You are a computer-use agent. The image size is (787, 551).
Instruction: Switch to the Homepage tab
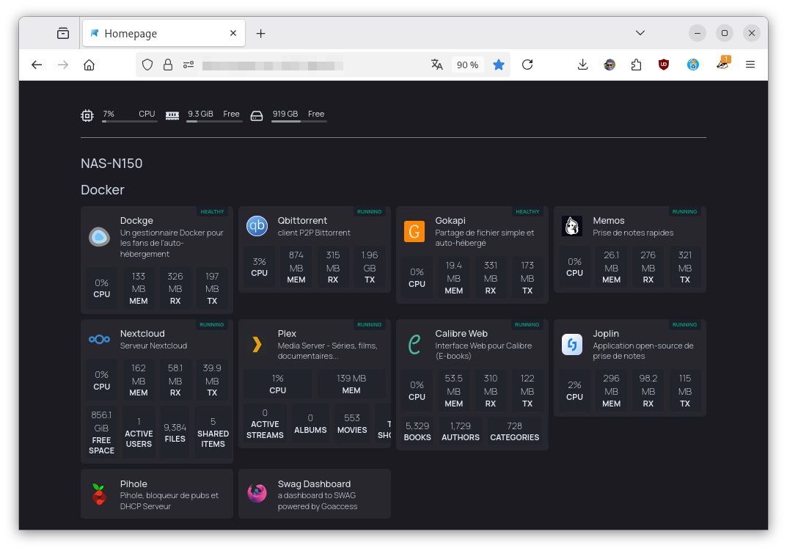pos(154,34)
